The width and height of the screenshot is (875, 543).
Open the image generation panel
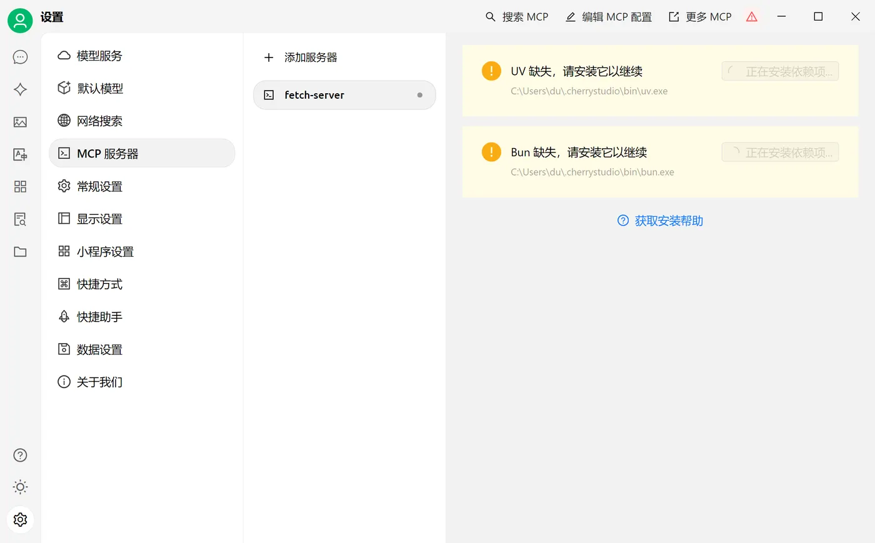tap(19, 122)
